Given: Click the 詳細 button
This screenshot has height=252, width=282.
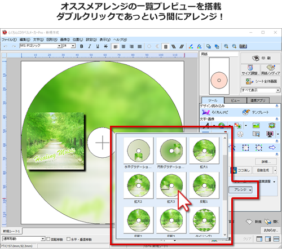Looking at the screenshot, I should point(266,161).
